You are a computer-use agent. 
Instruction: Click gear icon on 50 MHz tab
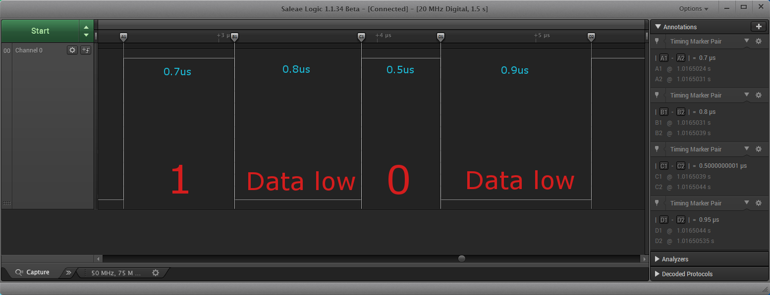[x=156, y=273]
